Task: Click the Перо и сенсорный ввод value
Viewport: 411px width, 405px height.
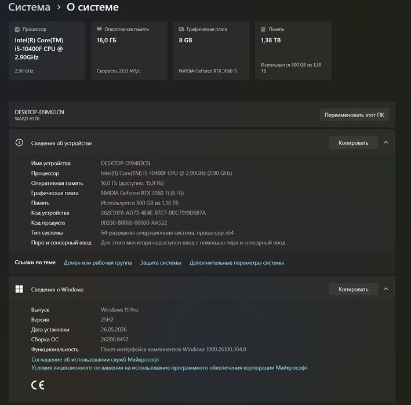Action: click(193, 243)
